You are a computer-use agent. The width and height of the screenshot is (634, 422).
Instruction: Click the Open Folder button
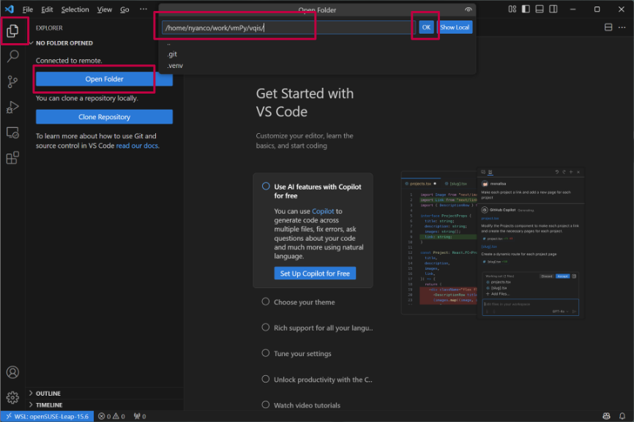pos(104,79)
